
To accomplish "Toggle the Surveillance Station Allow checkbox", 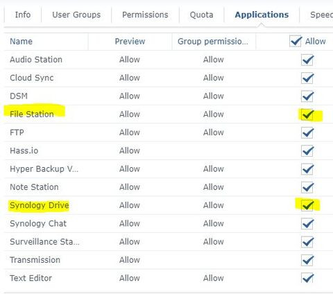I will point(307,242).
